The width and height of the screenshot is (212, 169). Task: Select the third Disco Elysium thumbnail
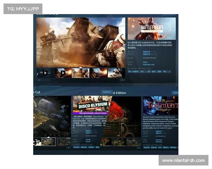[x=63, y=142]
